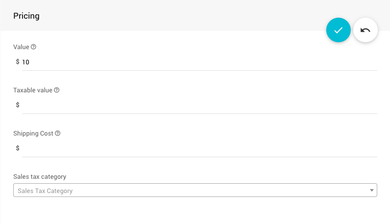This screenshot has height=223, width=390.
Task: Click the undo arrow button
Action: coord(365,30)
